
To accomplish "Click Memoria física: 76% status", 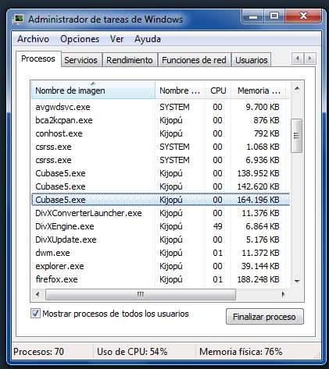I will [x=241, y=352].
